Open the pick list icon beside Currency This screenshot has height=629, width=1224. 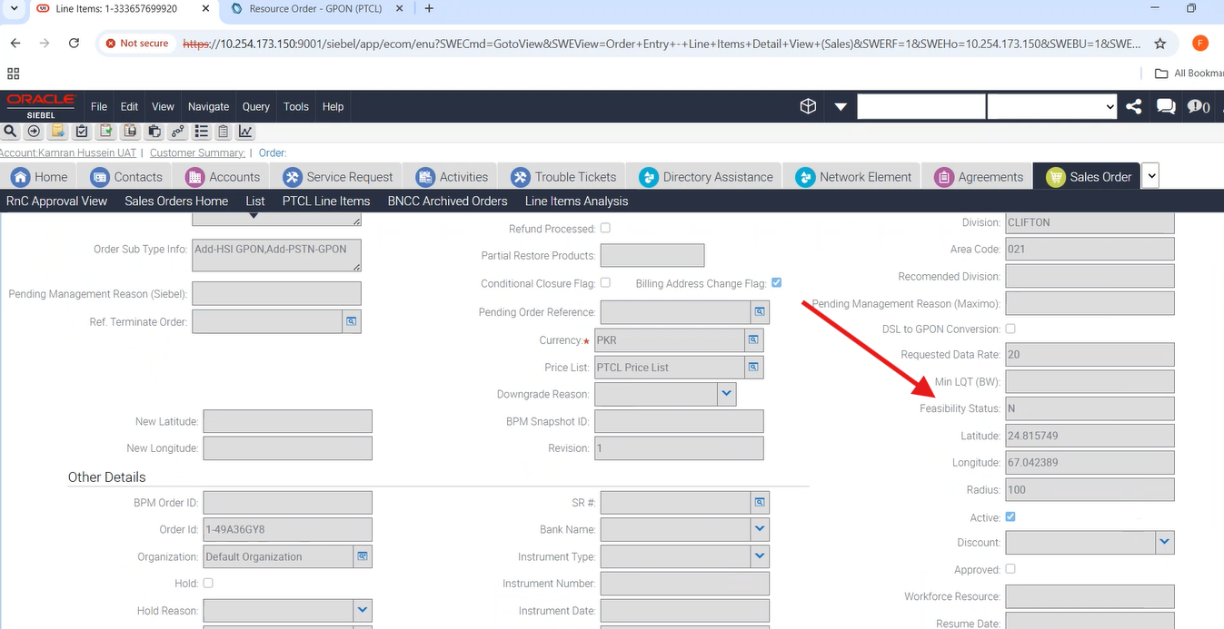753,340
